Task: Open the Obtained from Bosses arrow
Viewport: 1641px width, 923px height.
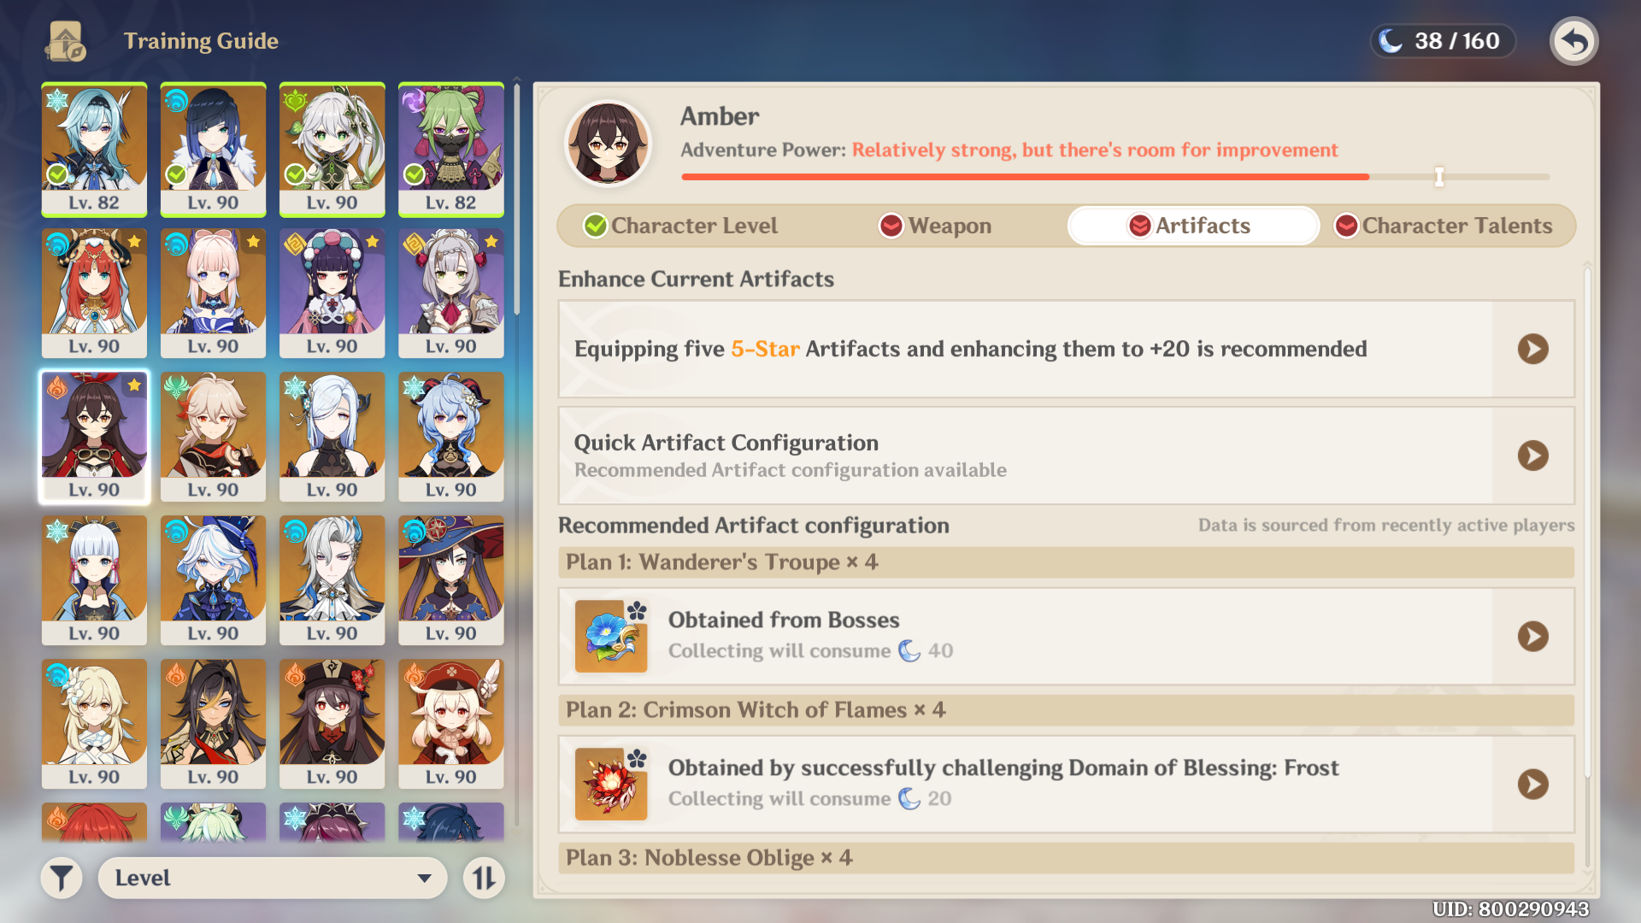Action: 1532,636
